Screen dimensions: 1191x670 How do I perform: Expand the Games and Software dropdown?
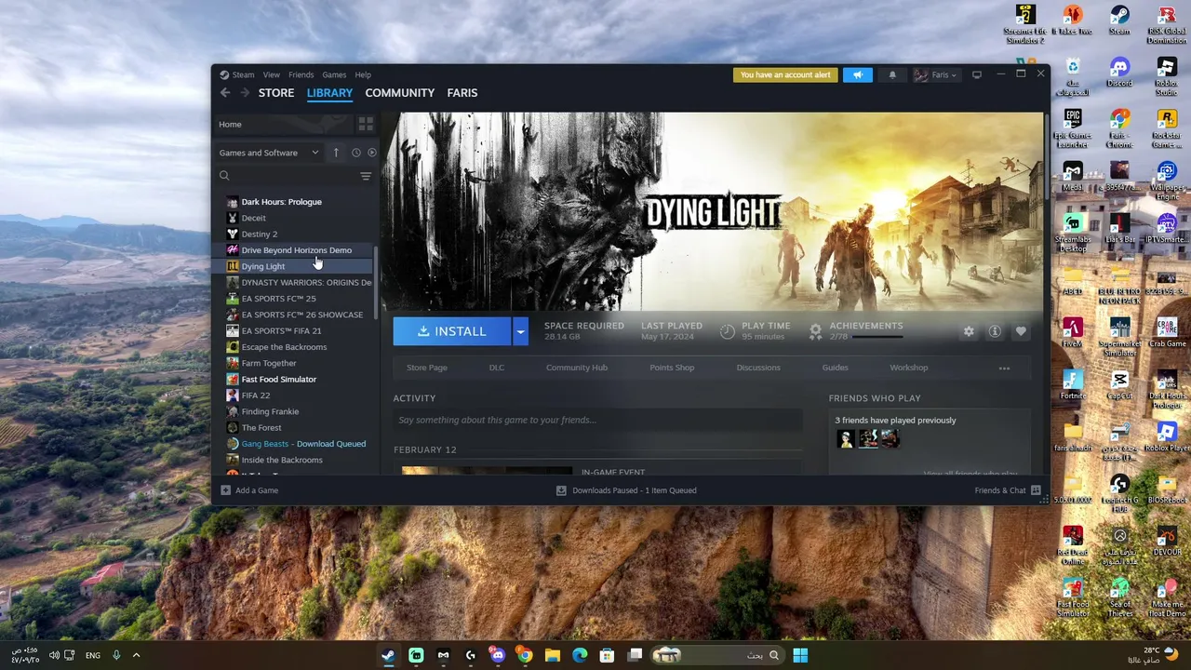pyautogui.click(x=269, y=153)
